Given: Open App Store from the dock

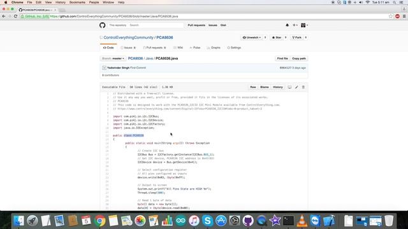Looking at the screenshot, I should click(221, 221).
